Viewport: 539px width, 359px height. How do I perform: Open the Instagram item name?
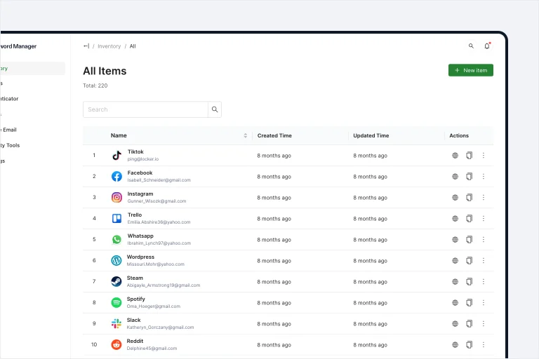tap(140, 194)
